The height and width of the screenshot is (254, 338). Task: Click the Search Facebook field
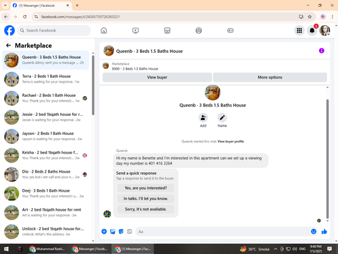click(54, 30)
